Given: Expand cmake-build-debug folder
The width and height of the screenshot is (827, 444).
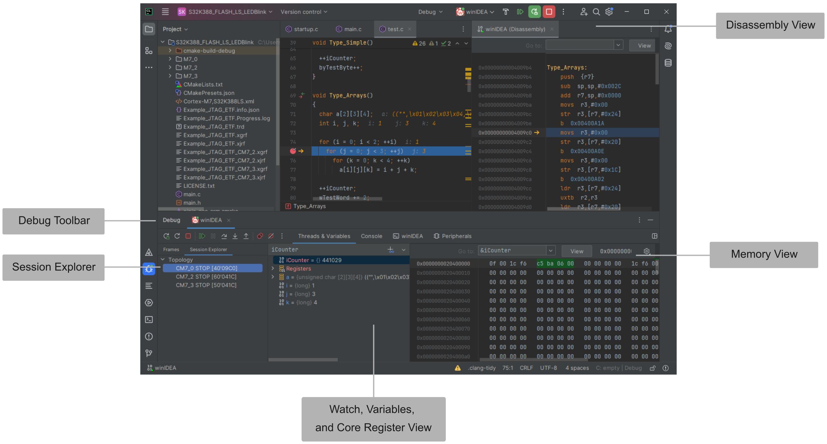Looking at the screenshot, I should click(x=170, y=51).
